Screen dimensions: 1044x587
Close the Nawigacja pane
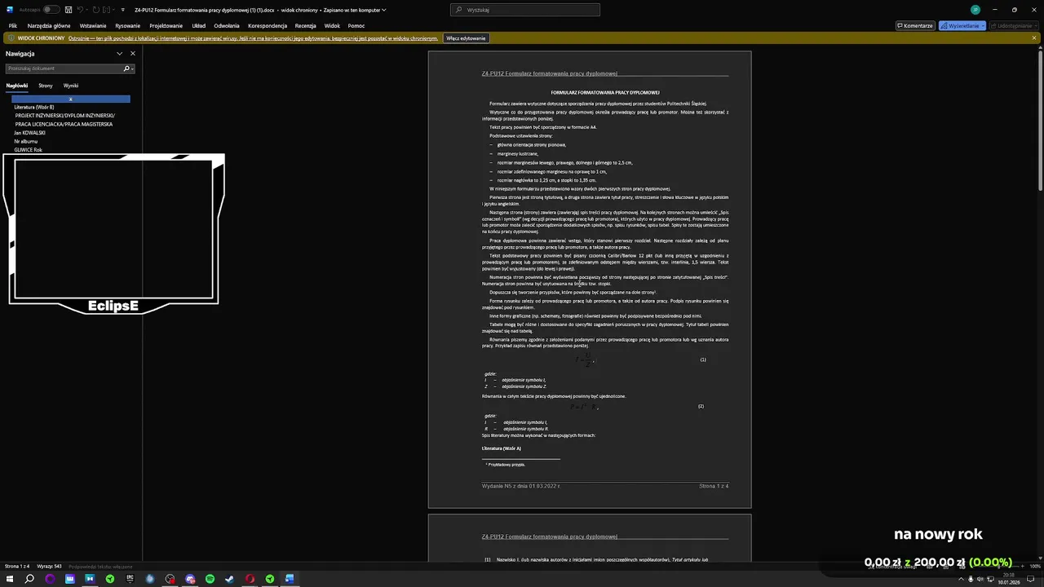[133, 54]
